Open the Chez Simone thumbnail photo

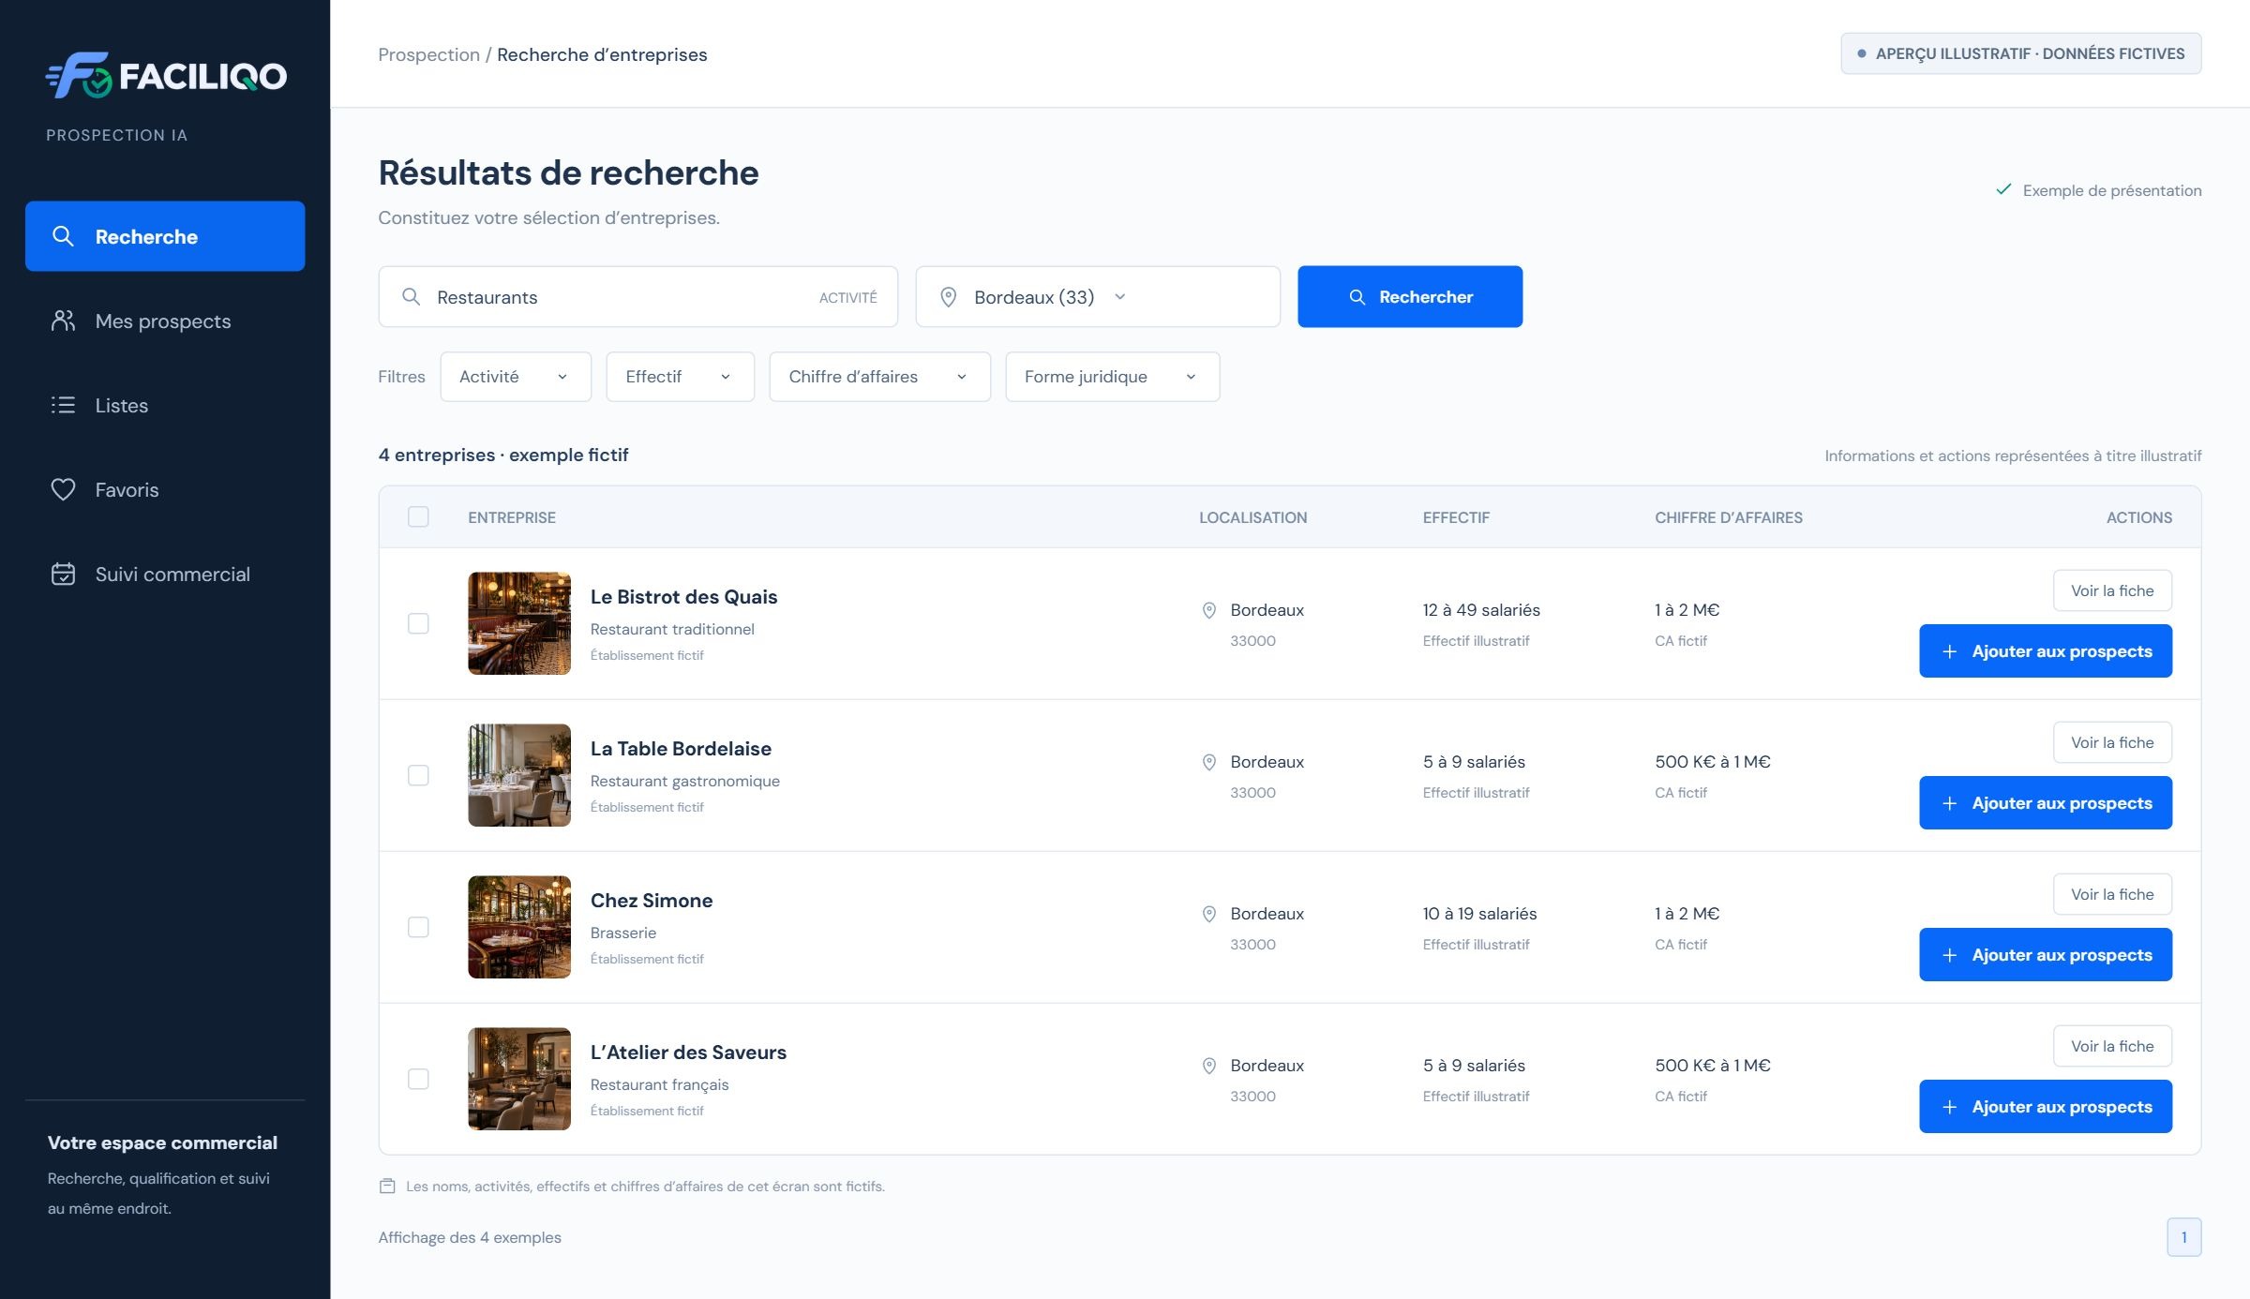coord(519,927)
